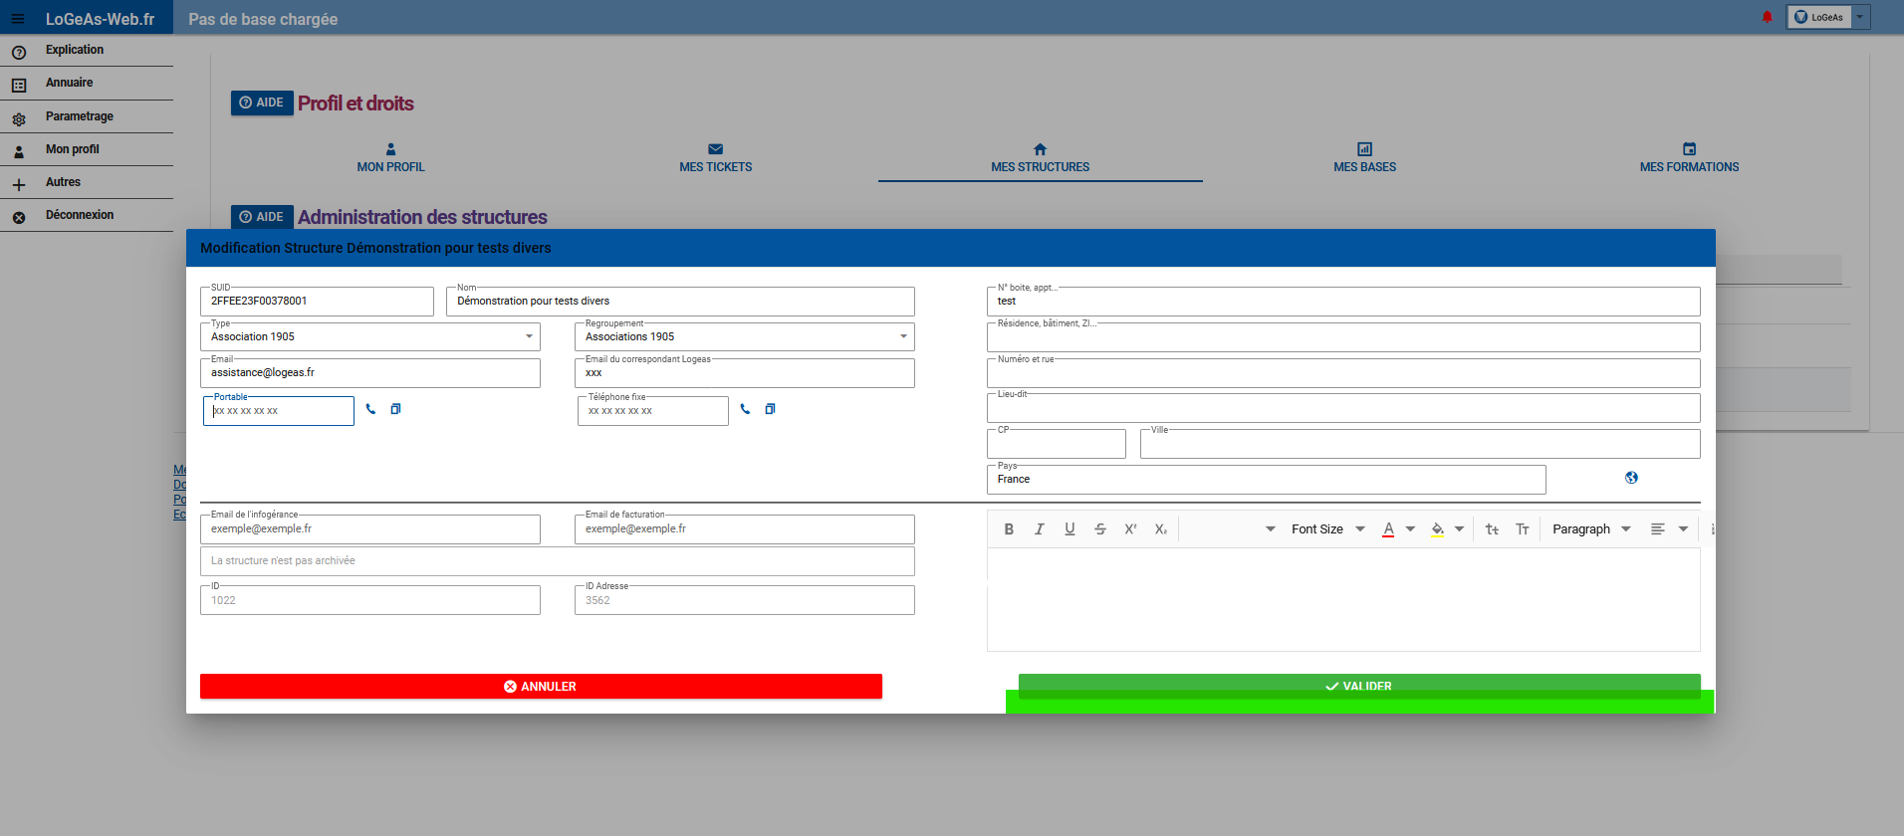Click the globe icon beside Pays
The image size is (1904, 836).
[x=1631, y=478]
